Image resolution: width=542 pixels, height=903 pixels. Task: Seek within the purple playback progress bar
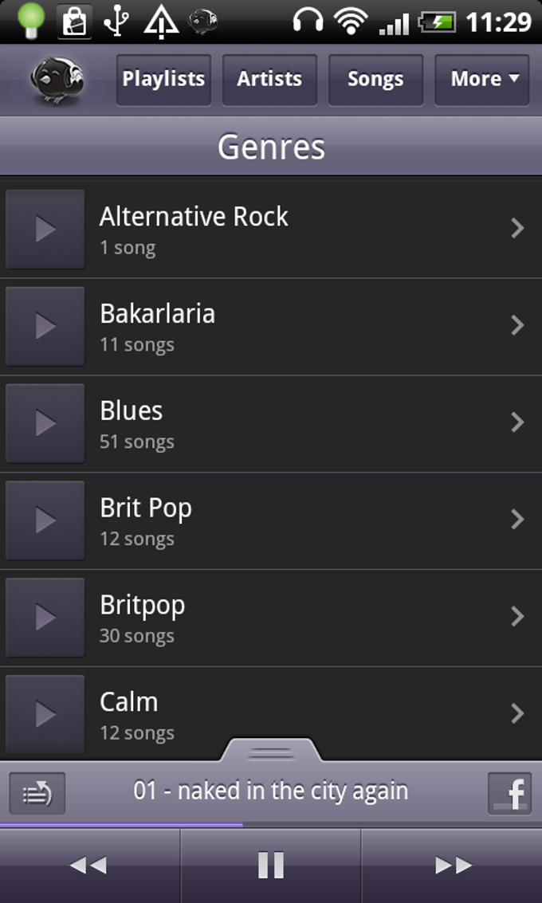click(x=271, y=825)
